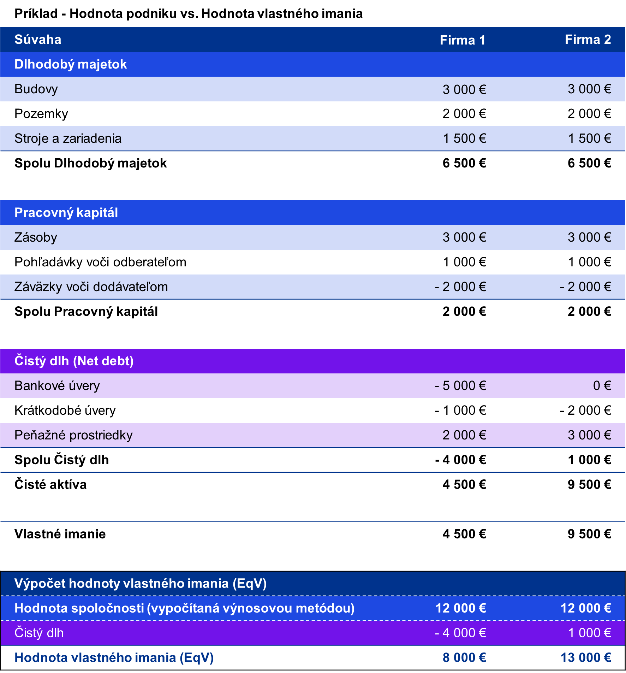
Task: Select Firma 1 Bankové úvery value
Action: 460,386
